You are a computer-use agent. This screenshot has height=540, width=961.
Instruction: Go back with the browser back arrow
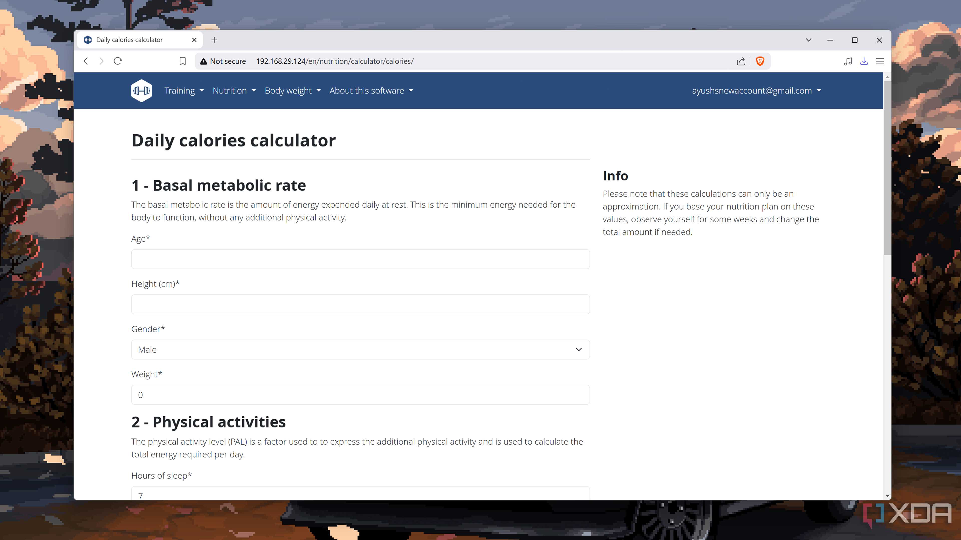coord(86,61)
